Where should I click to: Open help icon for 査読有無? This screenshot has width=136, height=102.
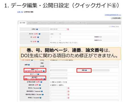coord(40,85)
